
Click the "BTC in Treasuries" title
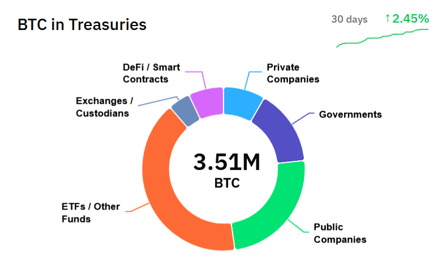pos(82,25)
